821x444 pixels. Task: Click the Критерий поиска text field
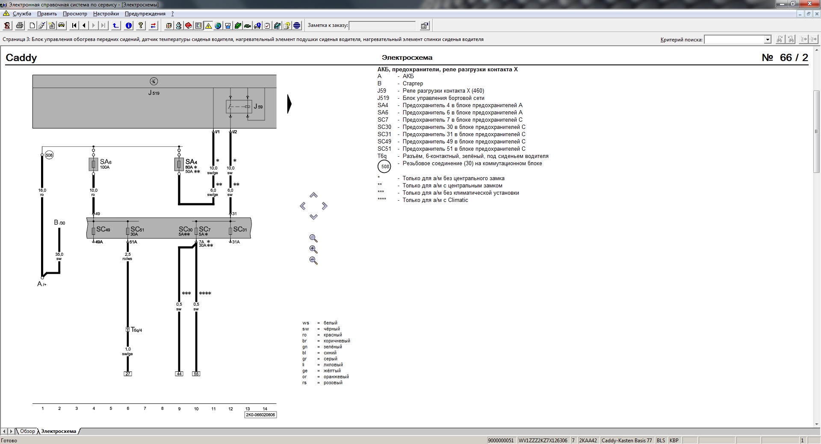point(734,40)
